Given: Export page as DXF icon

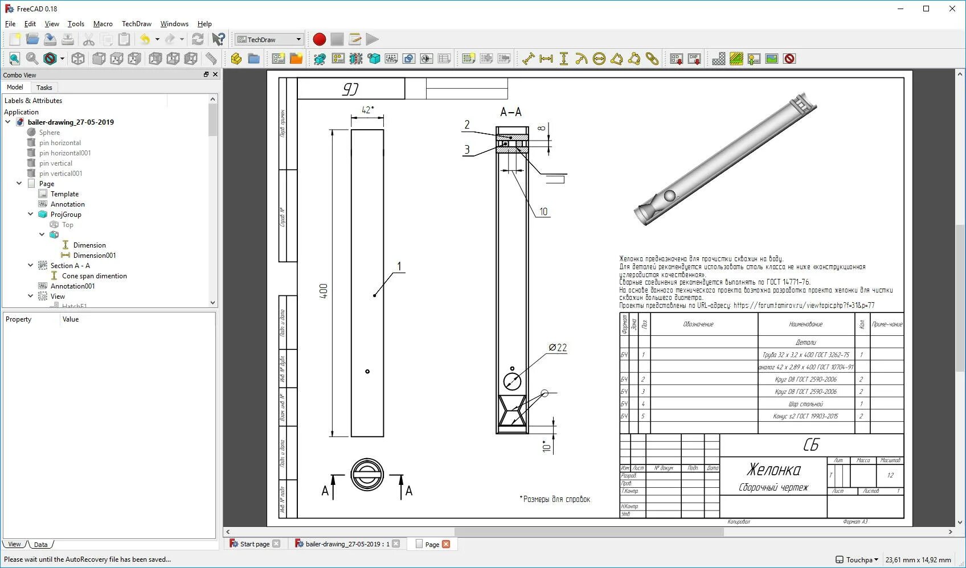Looking at the screenshot, I should (x=694, y=59).
